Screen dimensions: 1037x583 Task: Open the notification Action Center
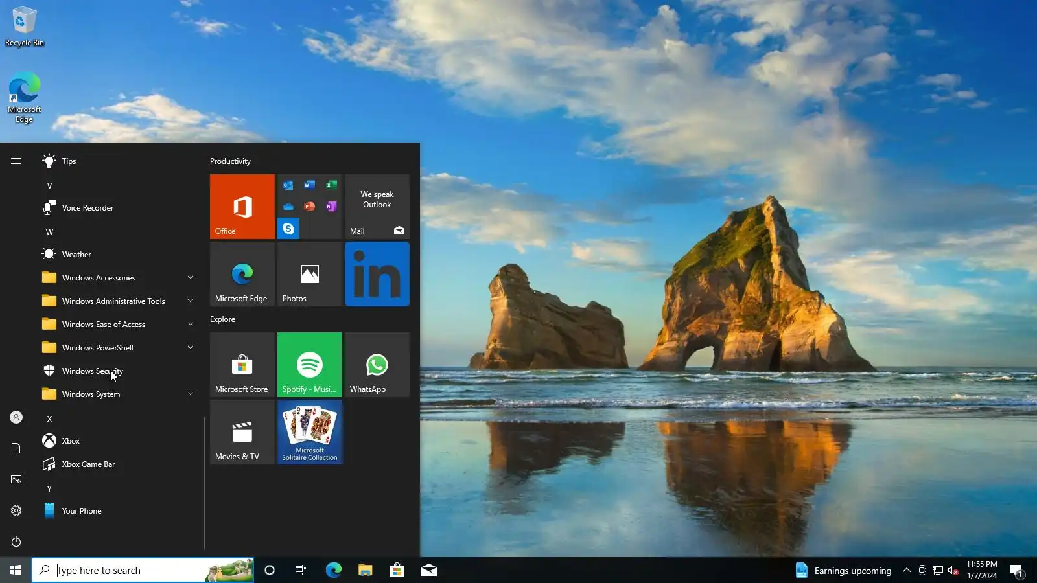coord(1016,571)
